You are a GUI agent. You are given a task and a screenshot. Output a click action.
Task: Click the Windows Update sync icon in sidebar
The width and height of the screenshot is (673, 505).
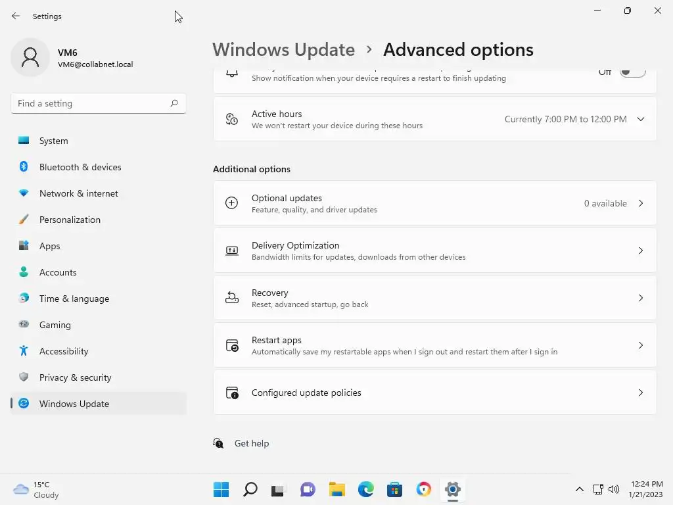pyautogui.click(x=24, y=403)
